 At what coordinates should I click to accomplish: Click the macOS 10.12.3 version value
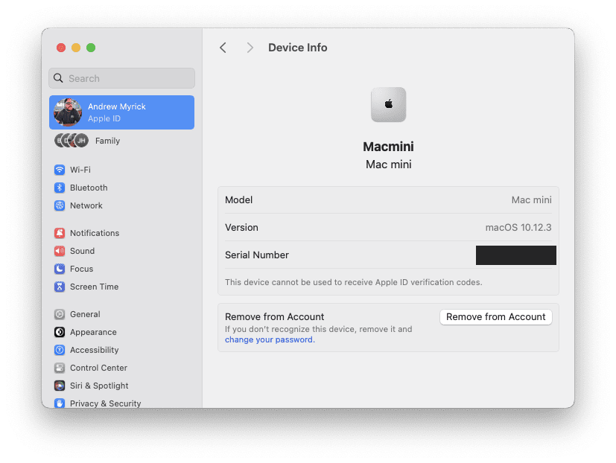click(x=518, y=227)
